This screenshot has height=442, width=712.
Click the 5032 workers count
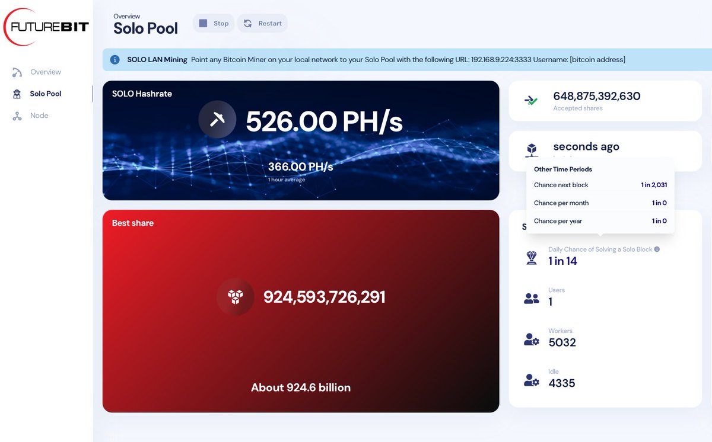pos(562,342)
